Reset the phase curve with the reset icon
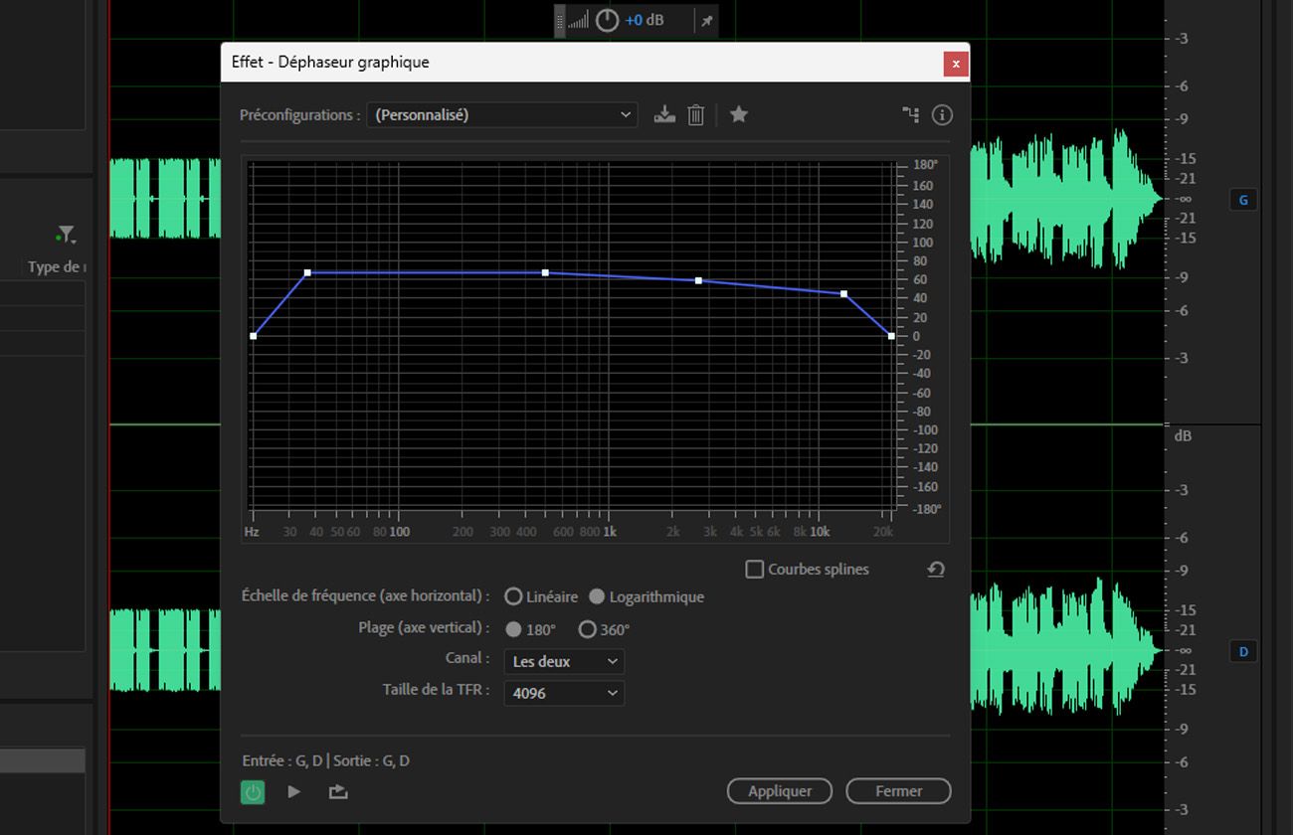The image size is (1293, 835). [x=935, y=569]
